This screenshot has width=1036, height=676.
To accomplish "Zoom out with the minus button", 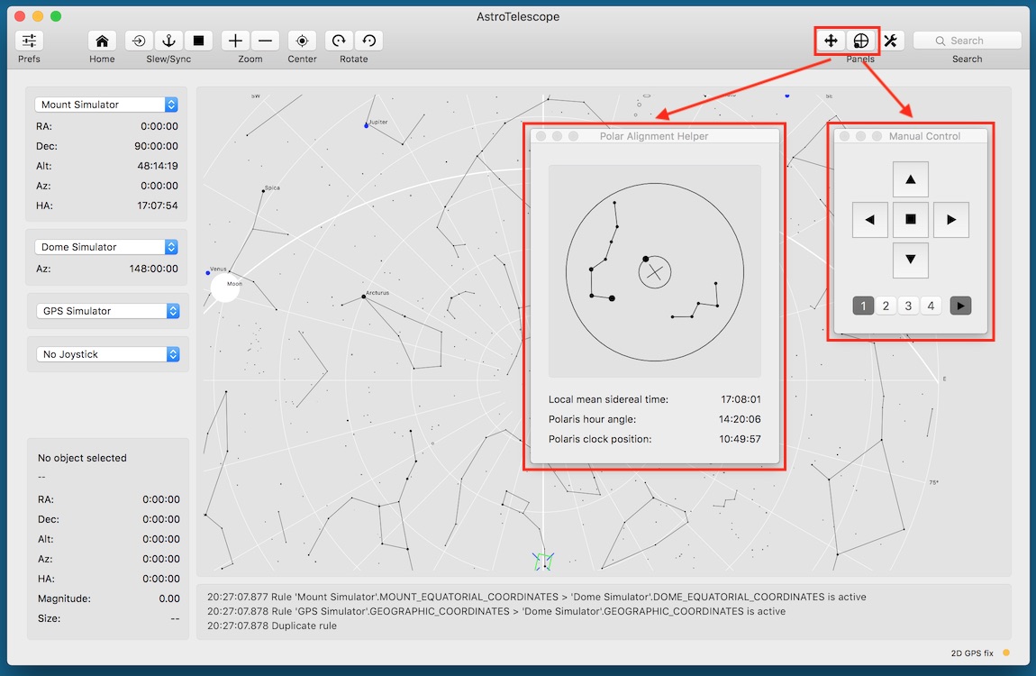I will (x=265, y=41).
